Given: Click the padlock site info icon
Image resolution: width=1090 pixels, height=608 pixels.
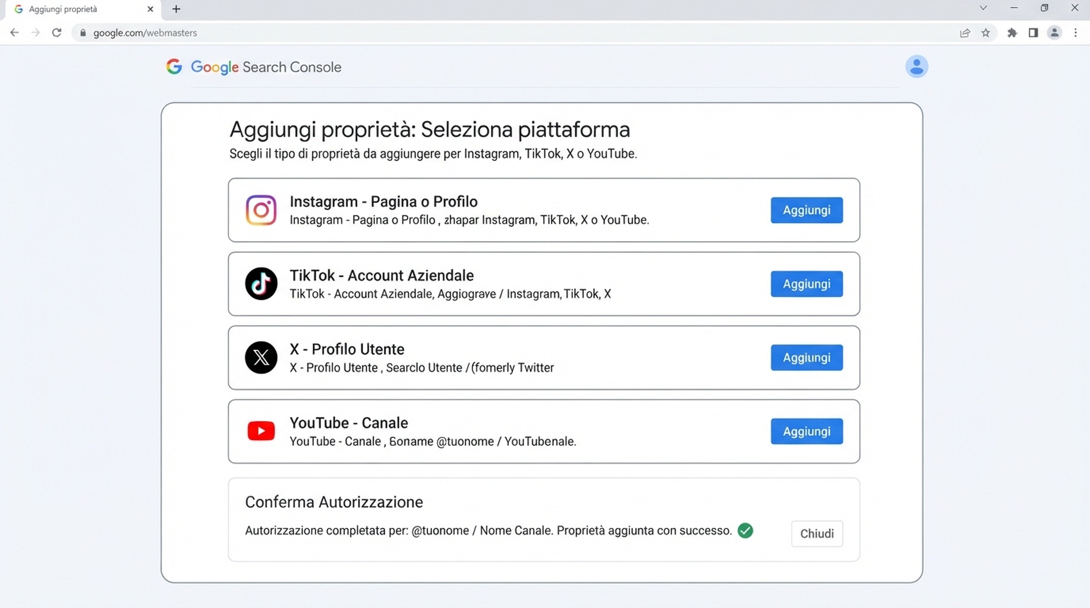Looking at the screenshot, I should (83, 33).
